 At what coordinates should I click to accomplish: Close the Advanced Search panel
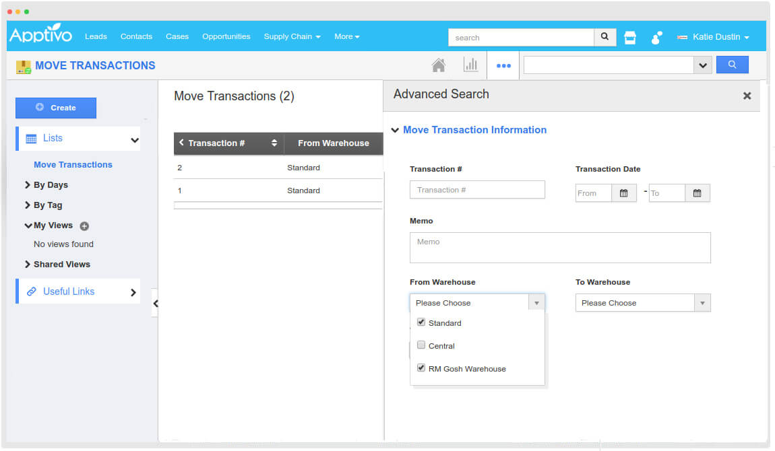coord(747,96)
